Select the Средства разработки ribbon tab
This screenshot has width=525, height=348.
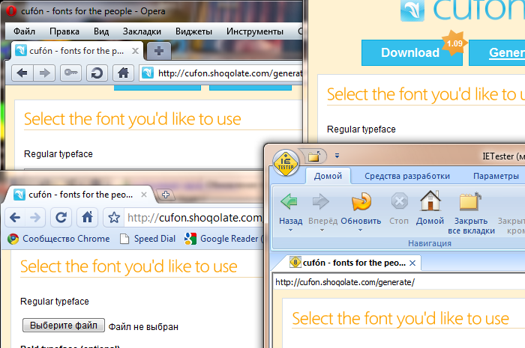407,176
